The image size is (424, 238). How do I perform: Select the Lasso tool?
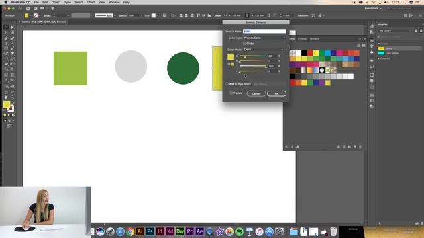(x=12, y=32)
